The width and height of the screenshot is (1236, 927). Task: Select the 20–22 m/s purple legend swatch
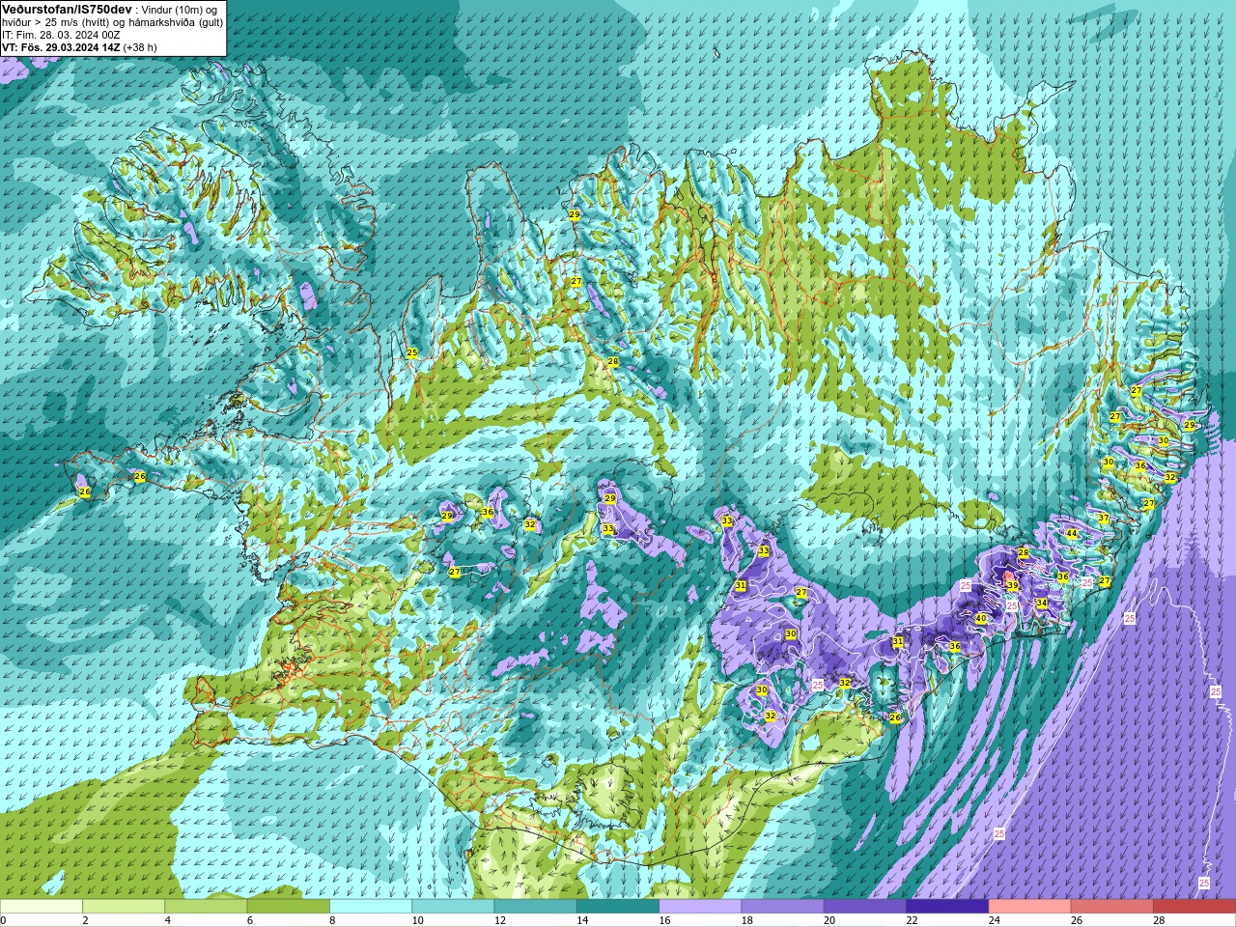865,906
